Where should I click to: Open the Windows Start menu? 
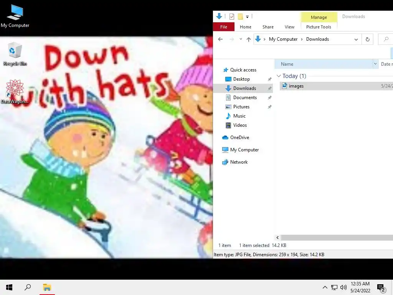(x=9, y=287)
